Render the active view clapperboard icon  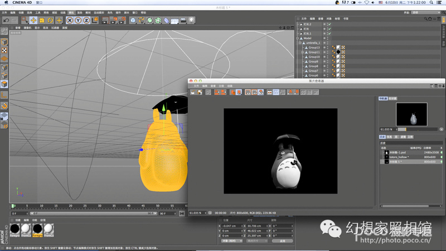click(105, 20)
